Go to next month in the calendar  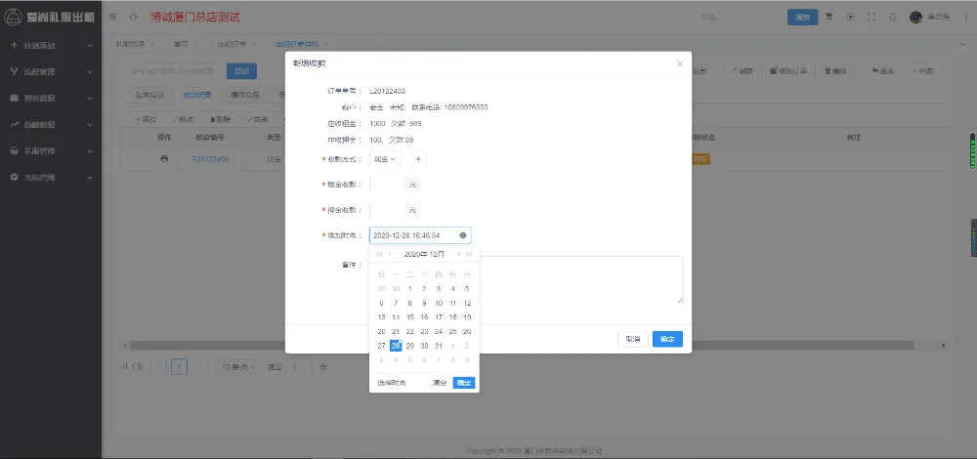(459, 254)
